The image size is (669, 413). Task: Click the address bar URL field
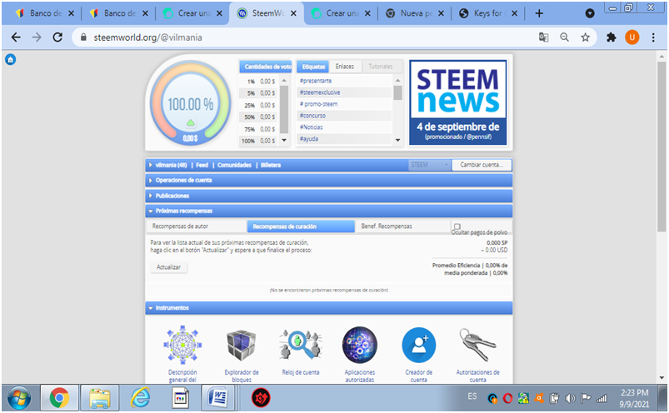coord(307,37)
